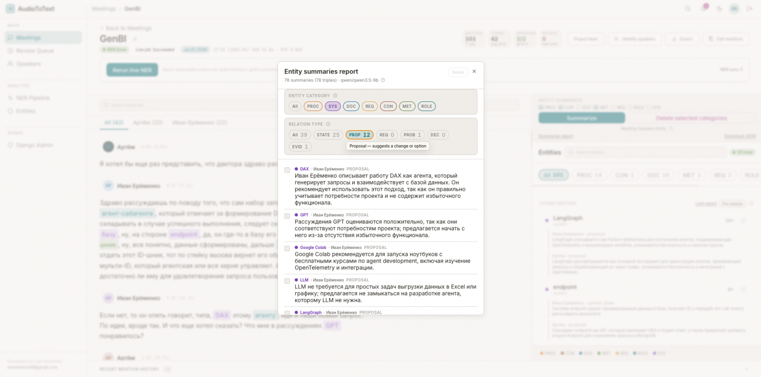Check the Google Colab summary checkbox
The height and width of the screenshot is (377, 761).
pyautogui.click(x=287, y=248)
